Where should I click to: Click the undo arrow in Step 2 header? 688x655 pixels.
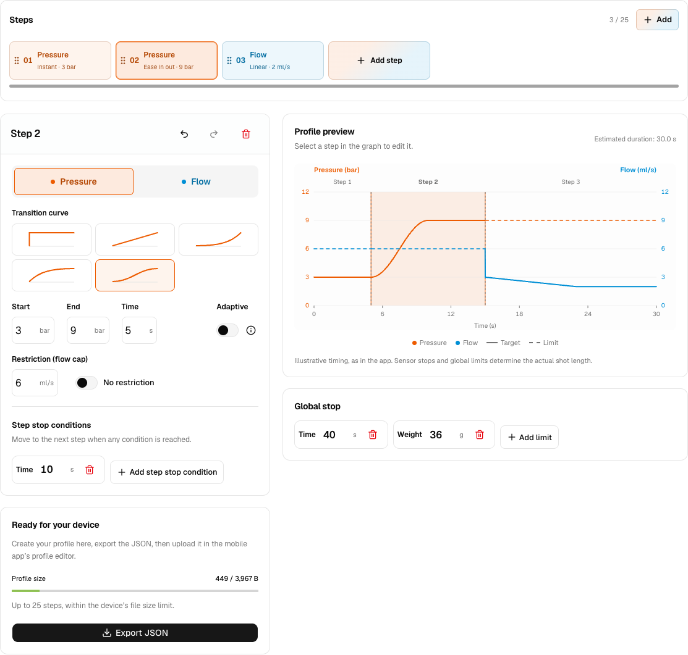[x=184, y=134]
